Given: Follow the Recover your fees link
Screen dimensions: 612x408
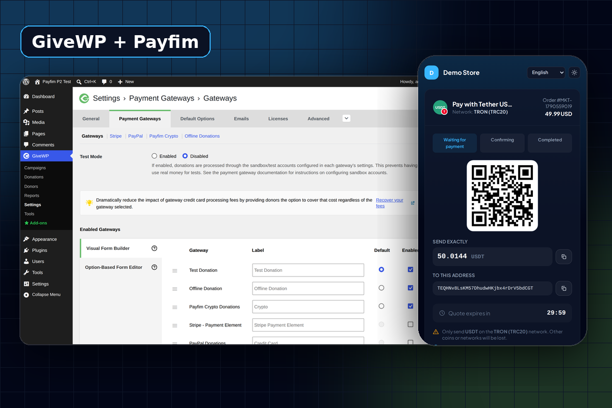Looking at the screenshot, I should [x=390, y=203].
